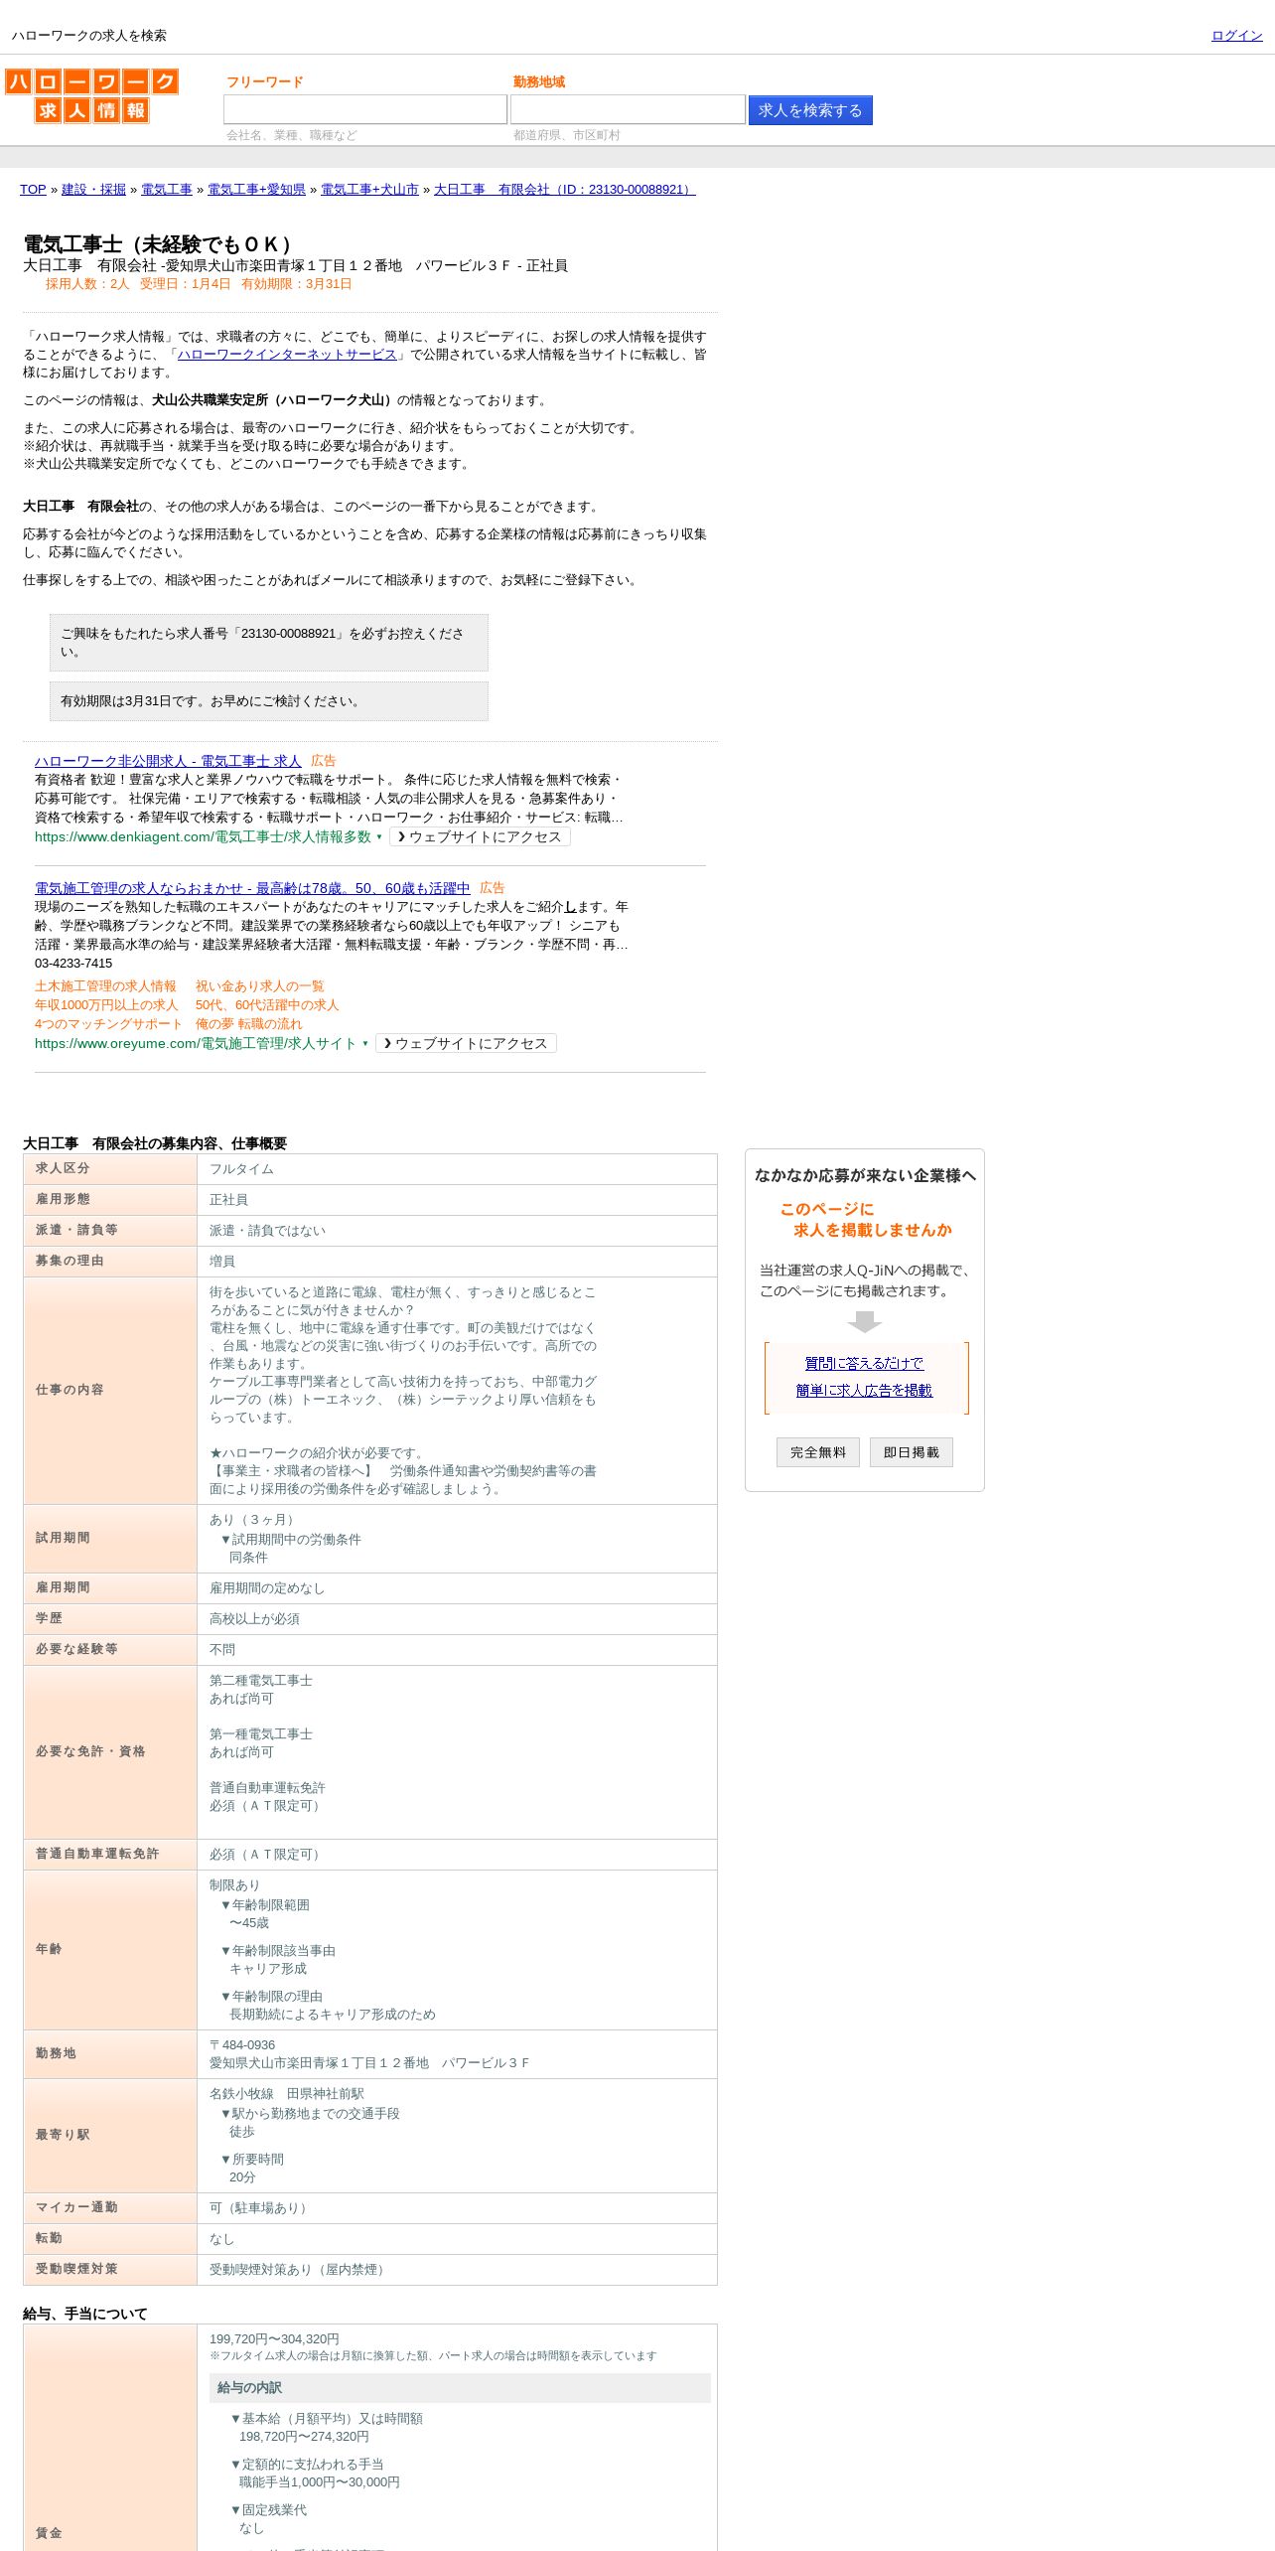Expand the dropdown arrow after oreyume.com URL
The image size is (1275, 2551).
point(365,1044)
